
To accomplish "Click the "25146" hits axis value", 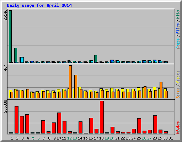I will [5, 15].
